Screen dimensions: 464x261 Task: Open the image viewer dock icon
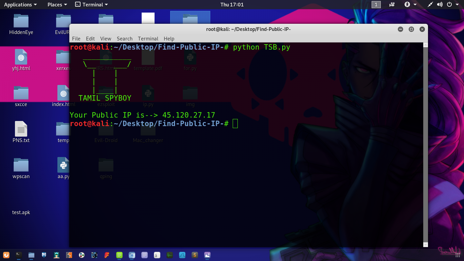tap(207, 255)
